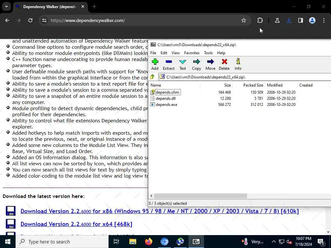Click the 7-Zip archive path field
The width and height of the screenshot is (331, 248).
(x=245, y=77)
